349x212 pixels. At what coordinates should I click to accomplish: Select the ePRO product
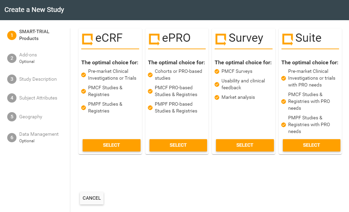coord(178,145)
